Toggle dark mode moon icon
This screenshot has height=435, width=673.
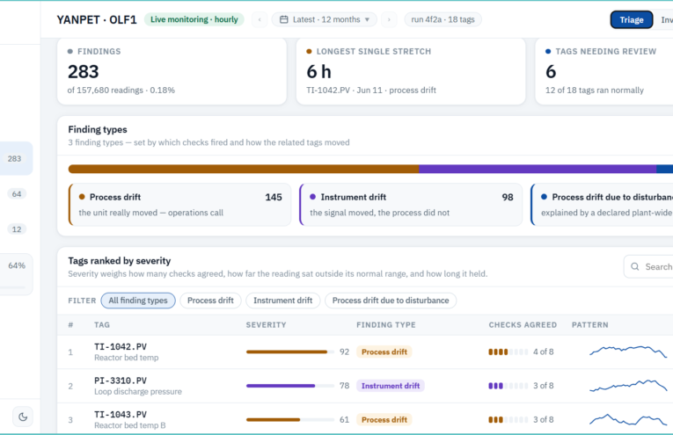23,417
